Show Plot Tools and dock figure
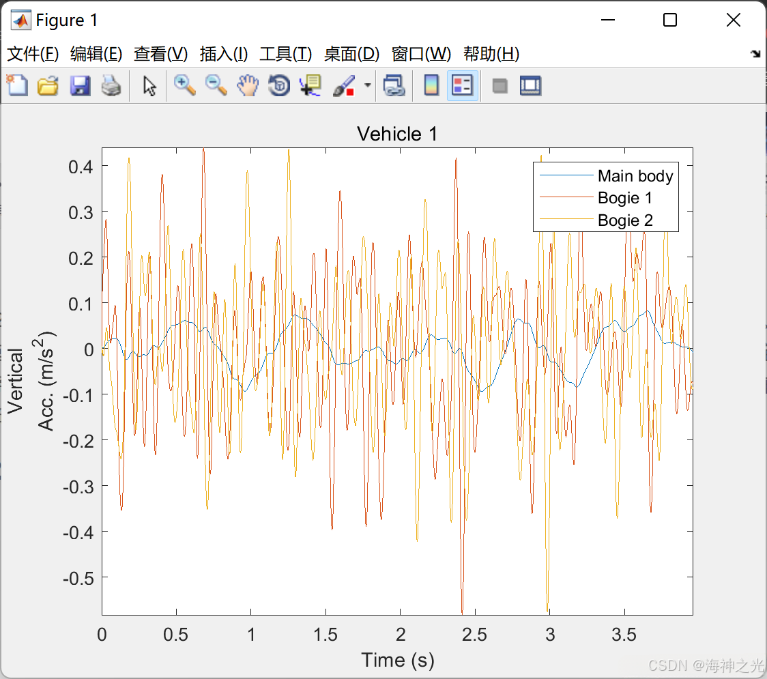This screenshot has height=679, width=767. coord(530,85)
